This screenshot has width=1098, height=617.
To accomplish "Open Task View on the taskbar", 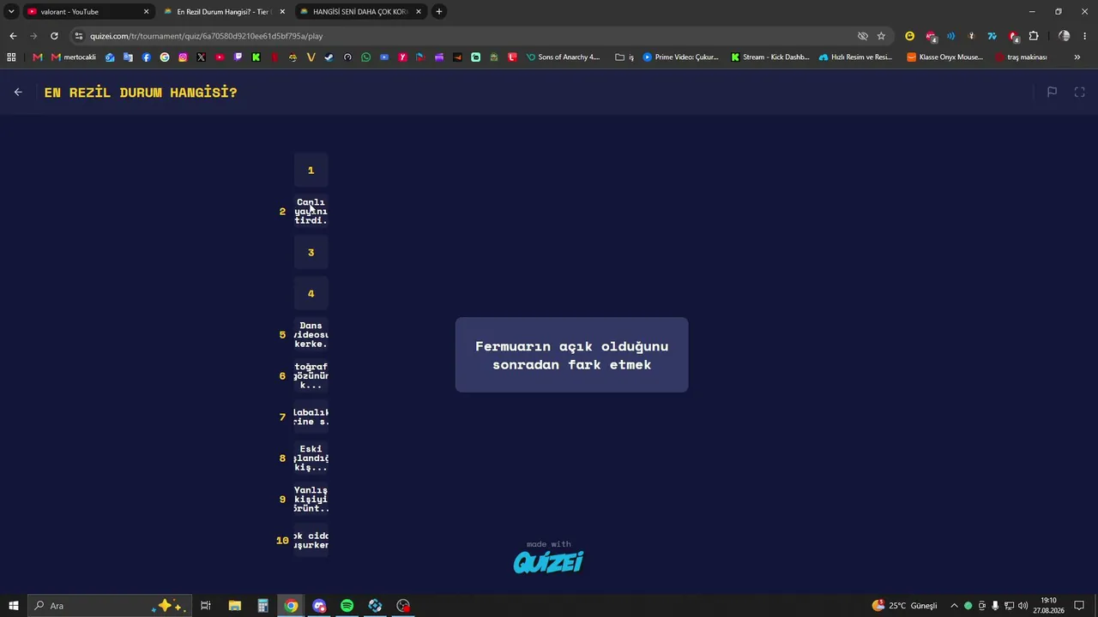I will point(206,606).
